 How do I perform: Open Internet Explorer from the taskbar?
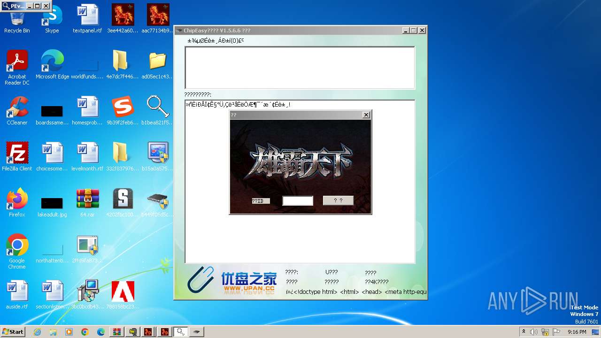click(37, 332)
